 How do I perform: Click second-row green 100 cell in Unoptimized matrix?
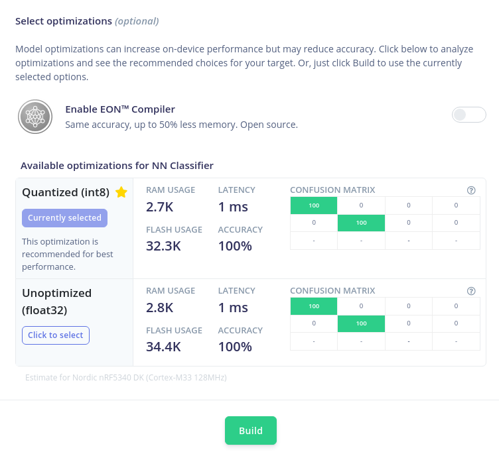(x=361, y=323)
